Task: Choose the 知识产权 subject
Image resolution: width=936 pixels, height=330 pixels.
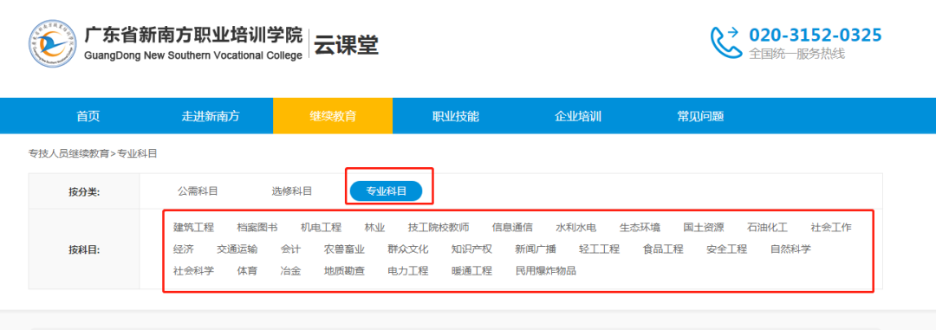Action: click(471, 249)
